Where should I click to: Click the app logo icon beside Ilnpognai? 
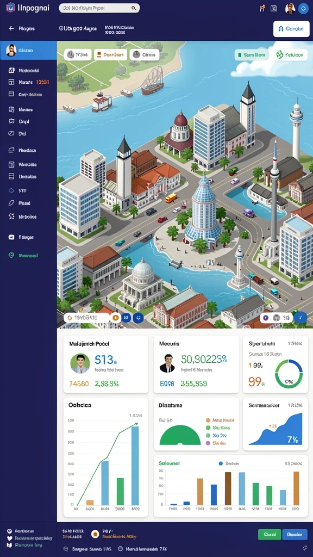pos(10,8)
